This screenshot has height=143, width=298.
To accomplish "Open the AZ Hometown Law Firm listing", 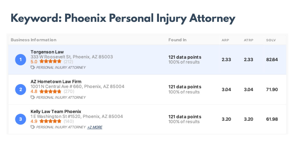I will [x=56, y=82].
